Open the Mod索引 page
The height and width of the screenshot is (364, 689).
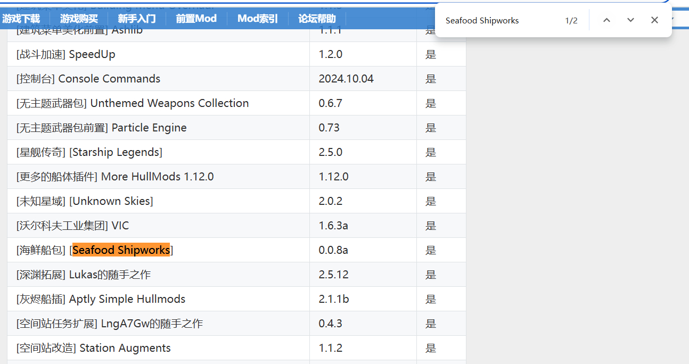[x=258, y=19]
